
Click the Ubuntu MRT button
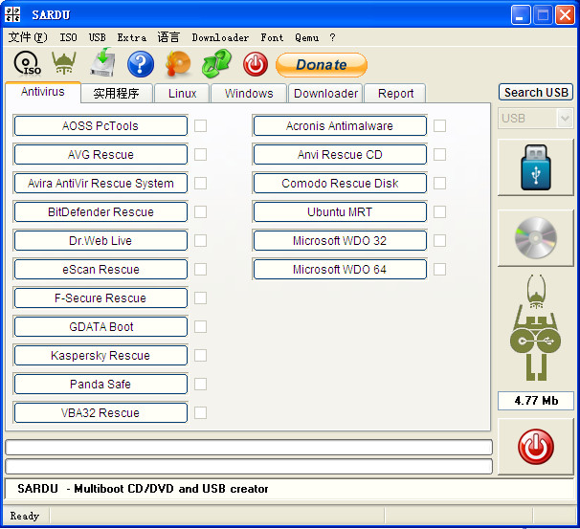point(340,211)
